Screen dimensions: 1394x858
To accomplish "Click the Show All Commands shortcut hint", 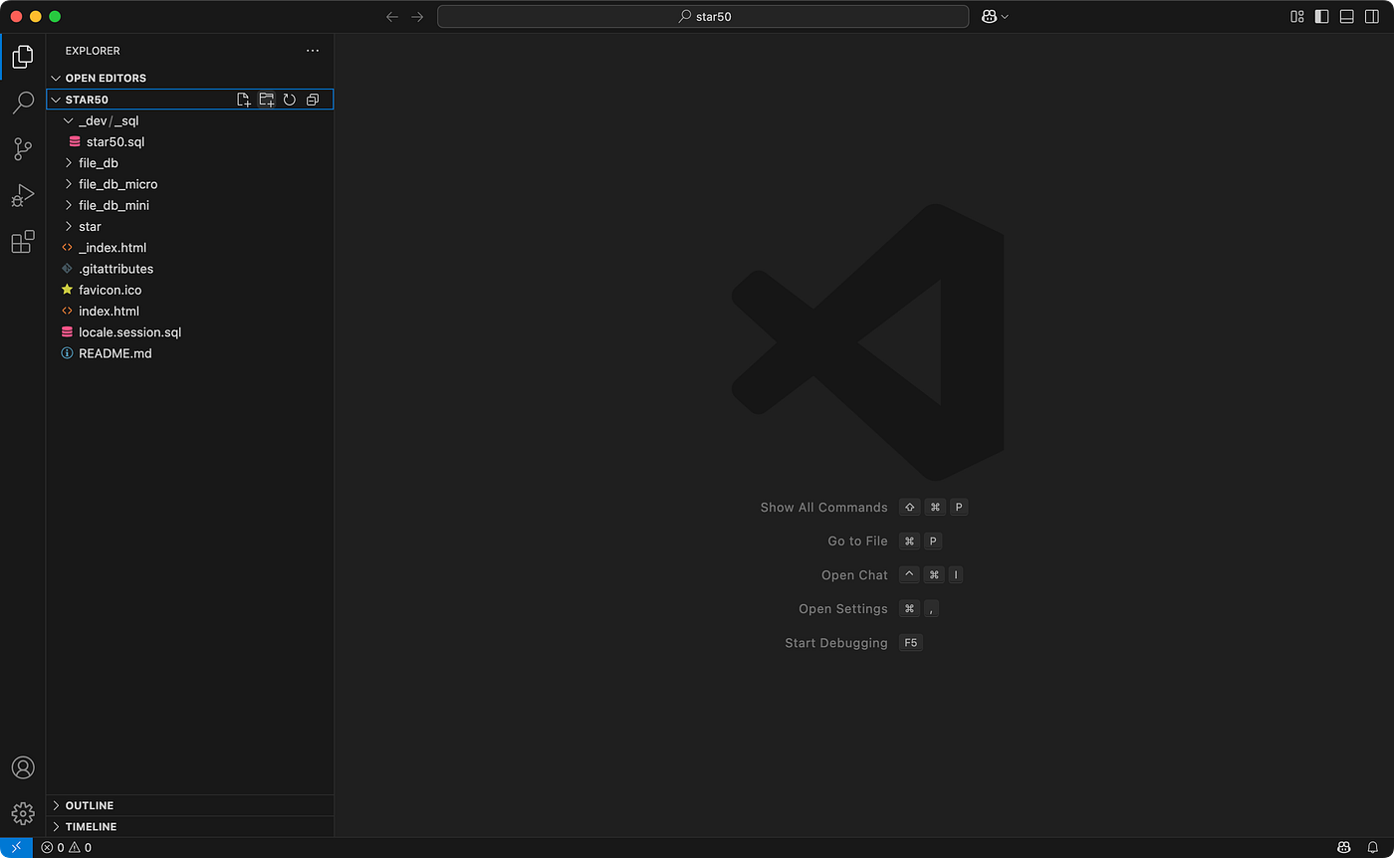I will pos(864,508).
